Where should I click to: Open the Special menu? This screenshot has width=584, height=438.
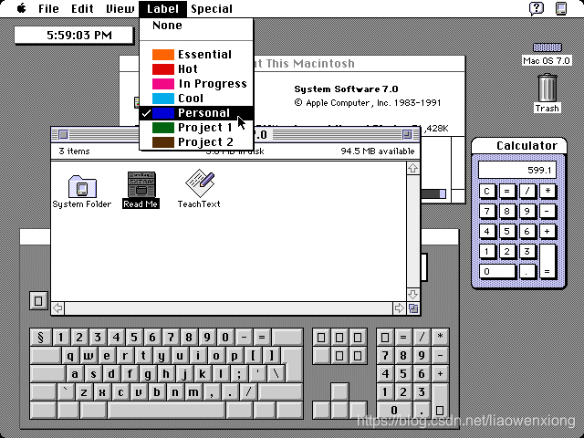tap(212, 8)
